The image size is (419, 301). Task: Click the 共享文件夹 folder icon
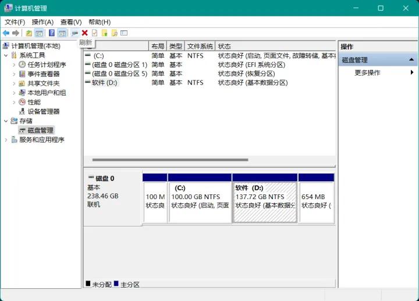pos(22,83)
